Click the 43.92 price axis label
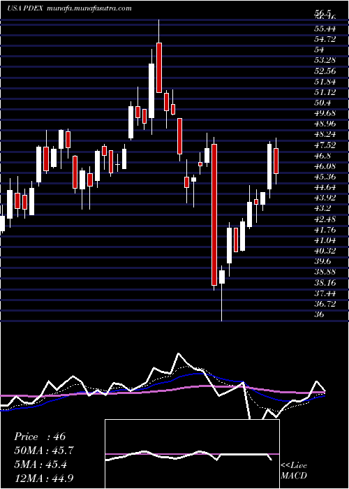This screenshot has height=489, width=349. (x=325, y=198)
